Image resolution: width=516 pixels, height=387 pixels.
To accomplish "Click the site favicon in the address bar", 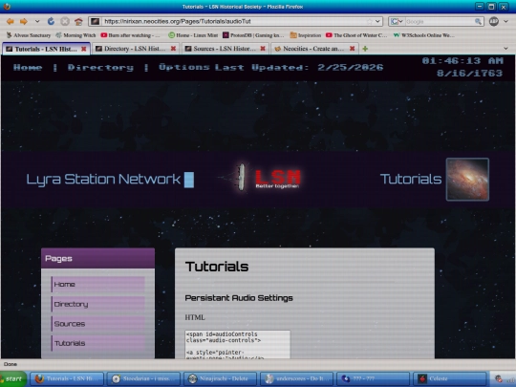I will tap(96, 21).
